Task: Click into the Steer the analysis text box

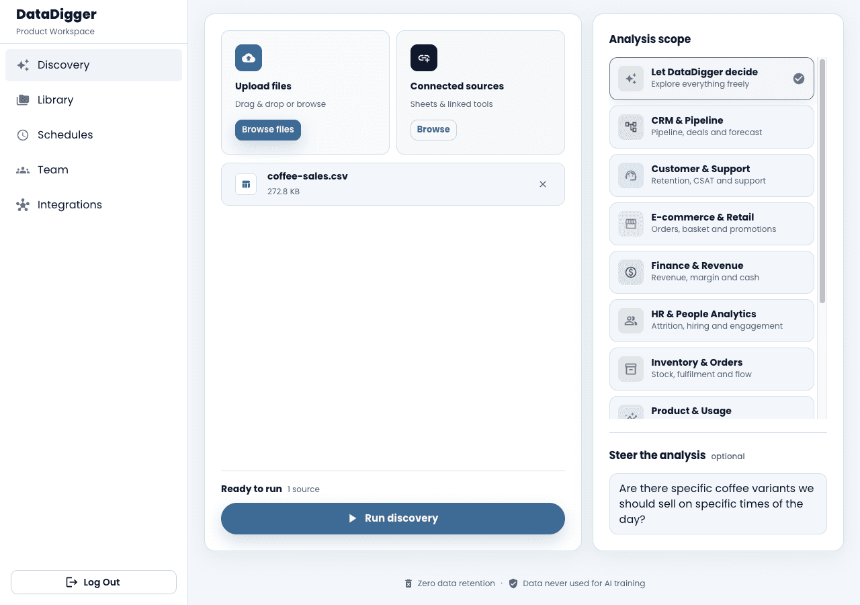Action: click(718, 504)
